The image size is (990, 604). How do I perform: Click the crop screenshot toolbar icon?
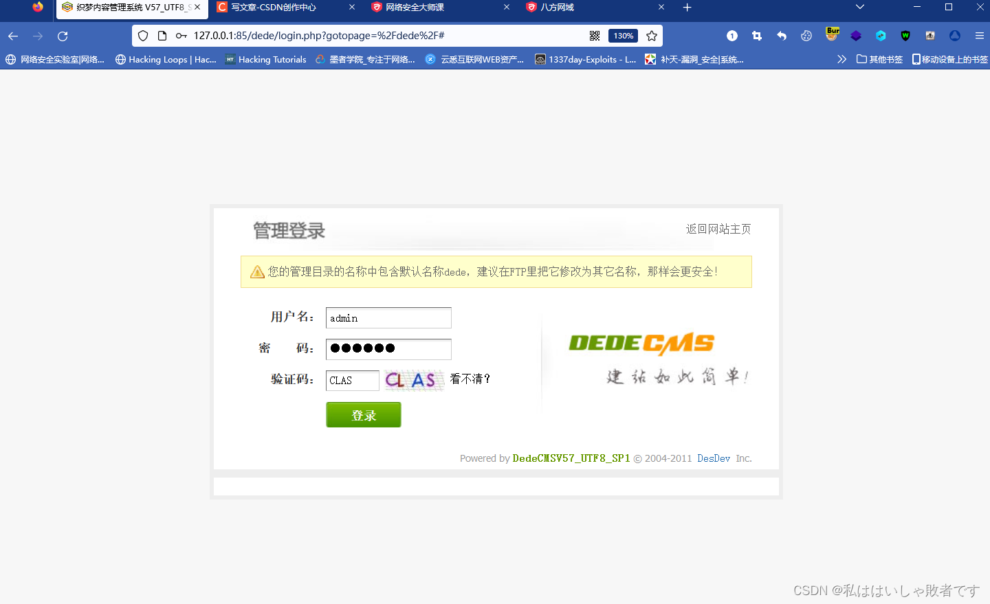[757, 36]
